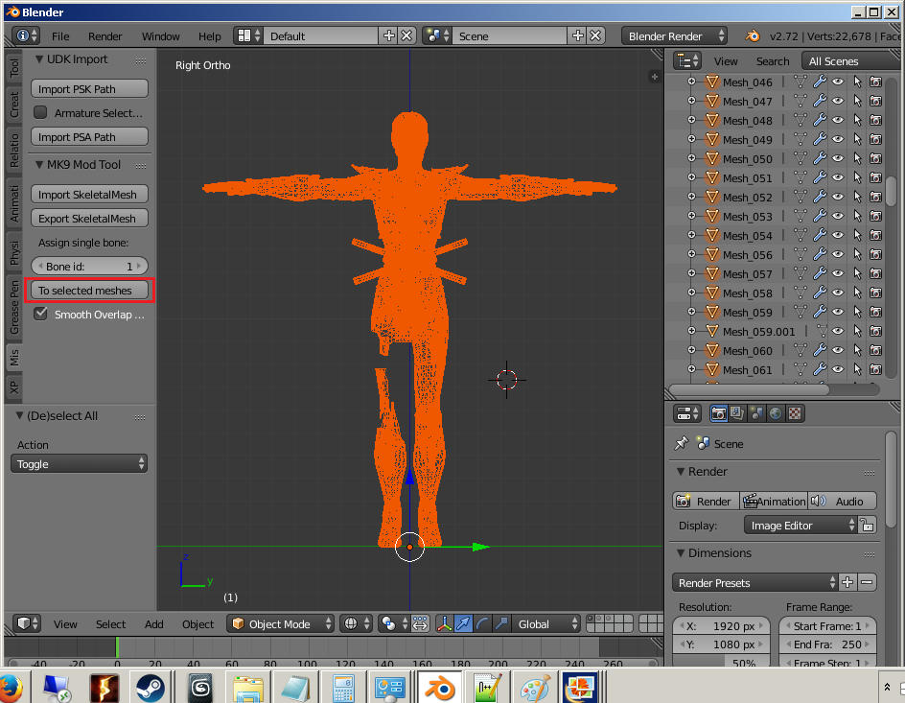Screen dimensions: 905x703
Task: Click the wrench modifier icon for Mesh_051
Action: point(820,177)
